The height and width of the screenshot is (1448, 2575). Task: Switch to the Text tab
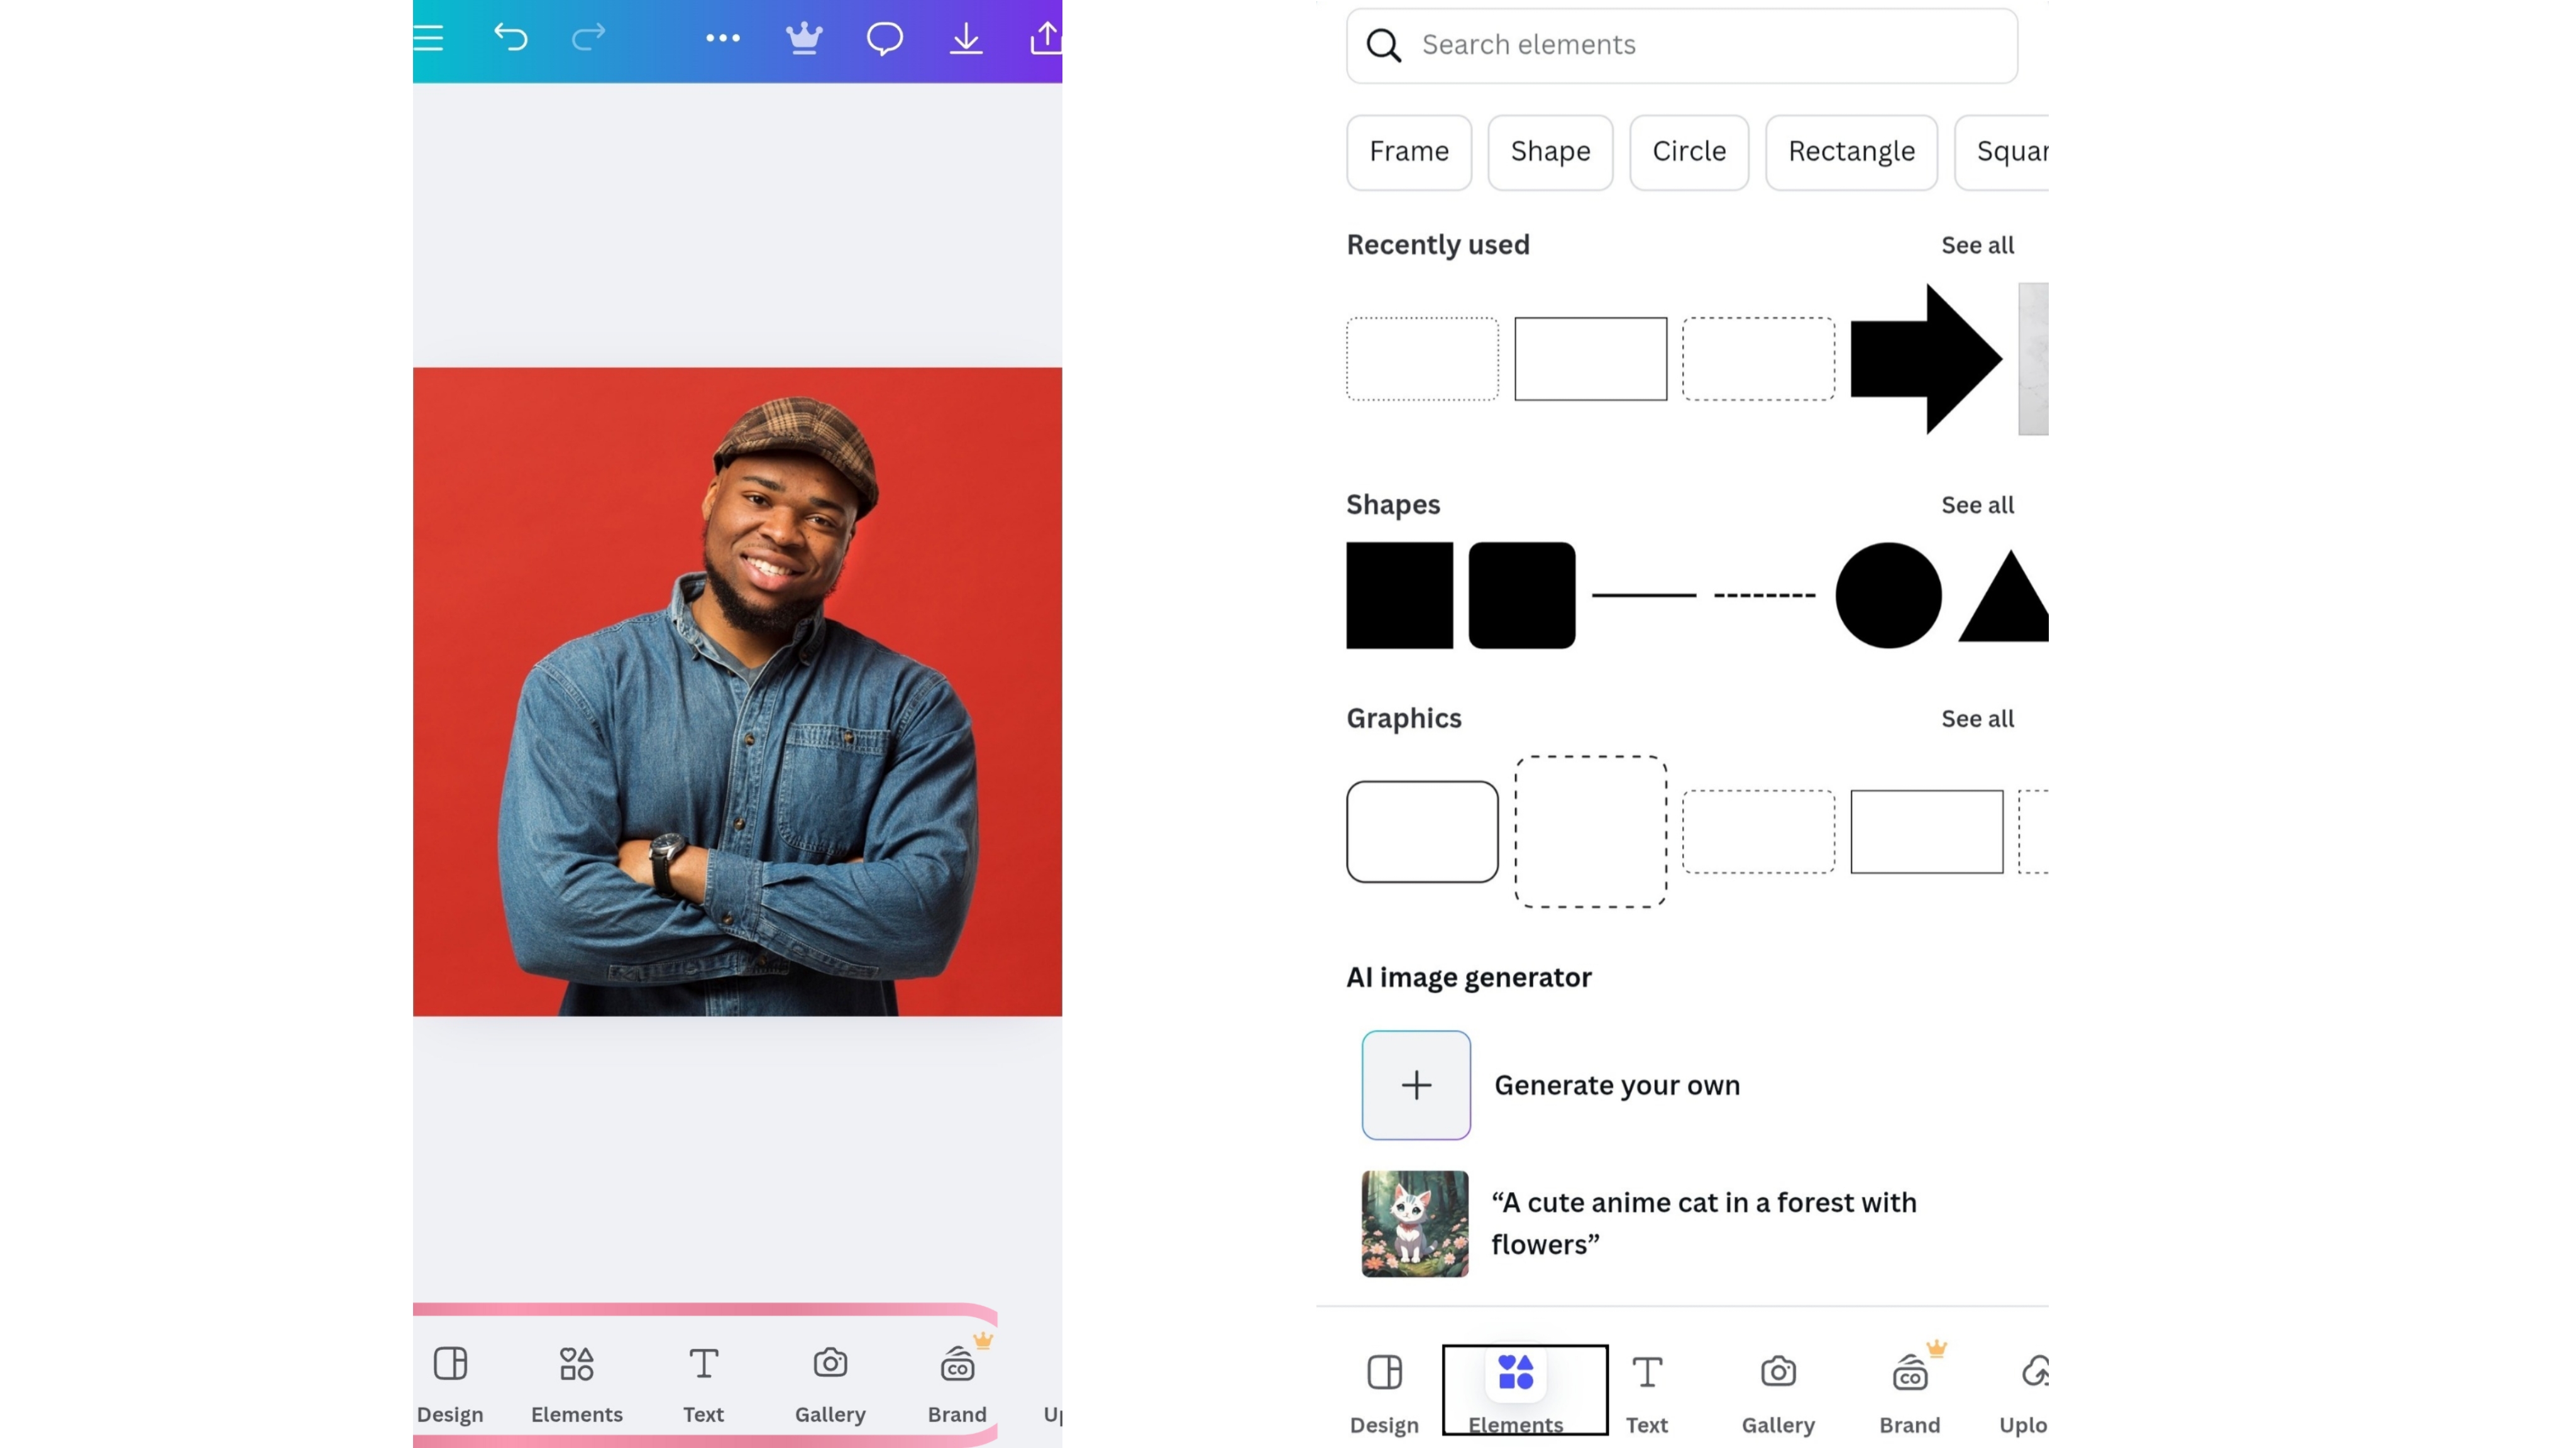point(1646,1389)
